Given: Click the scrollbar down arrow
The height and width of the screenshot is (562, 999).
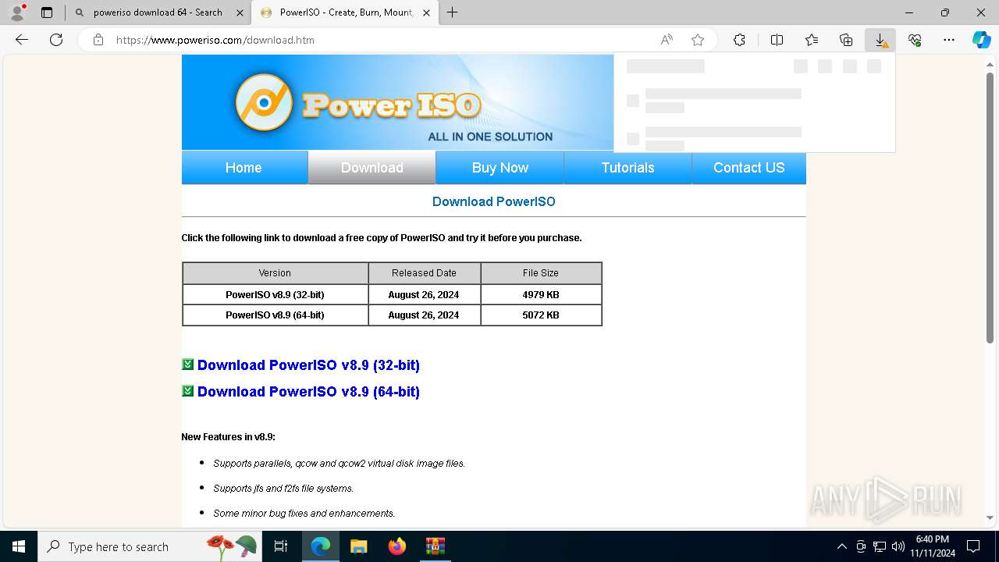Looking at the screenshot, I should (990, 518).
